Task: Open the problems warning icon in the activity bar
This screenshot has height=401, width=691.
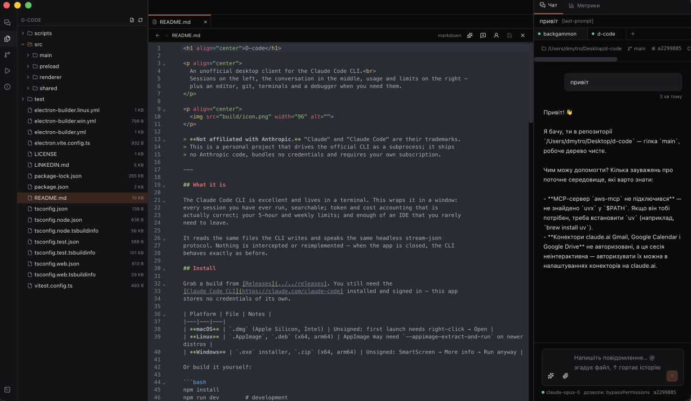Action: click(7, 86)
